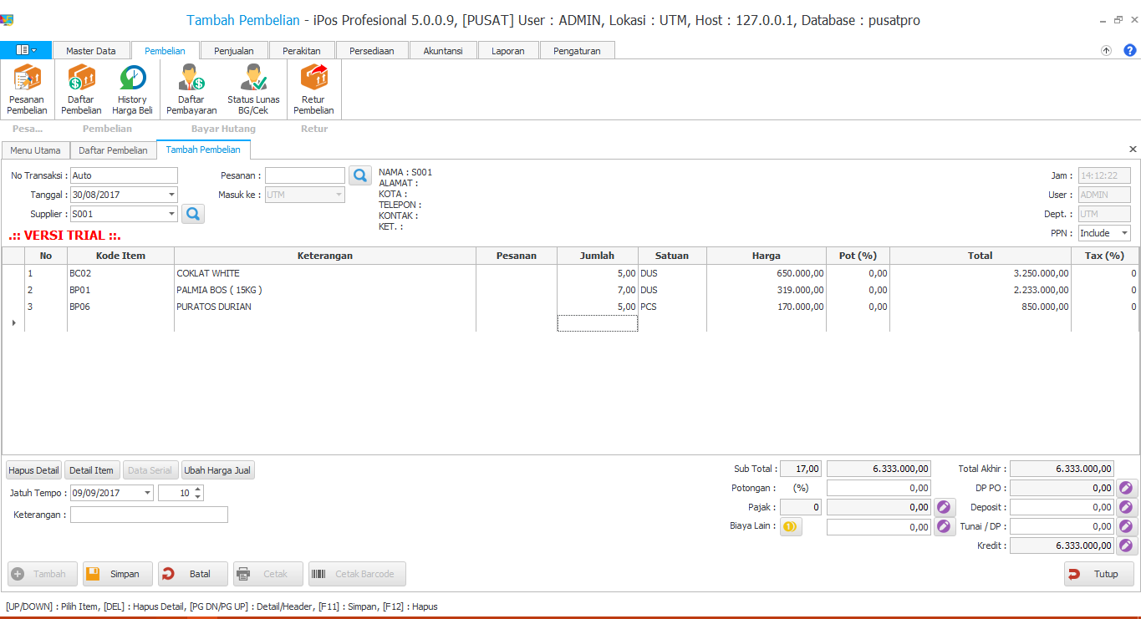The height and width of the screenshot is (619, 1141).
Task: Open the Daftar Pembelian ribbon icon
Action: click(x=81, y=89)
